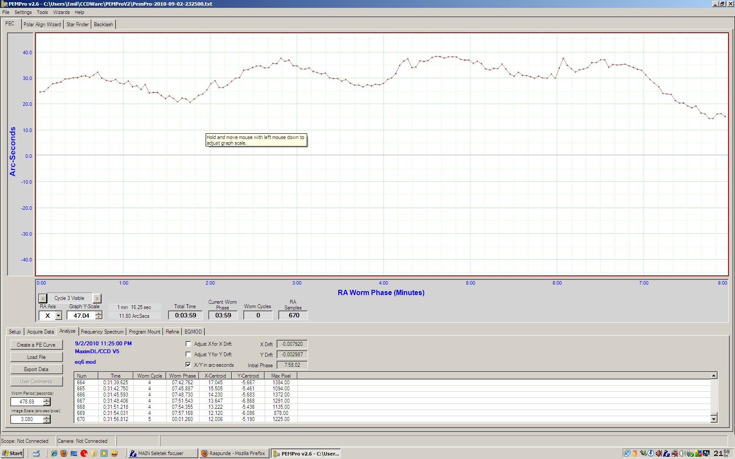Switch to Polar Align Wizard tab
The width and height of the screenshot is (735, 459).
42,24
